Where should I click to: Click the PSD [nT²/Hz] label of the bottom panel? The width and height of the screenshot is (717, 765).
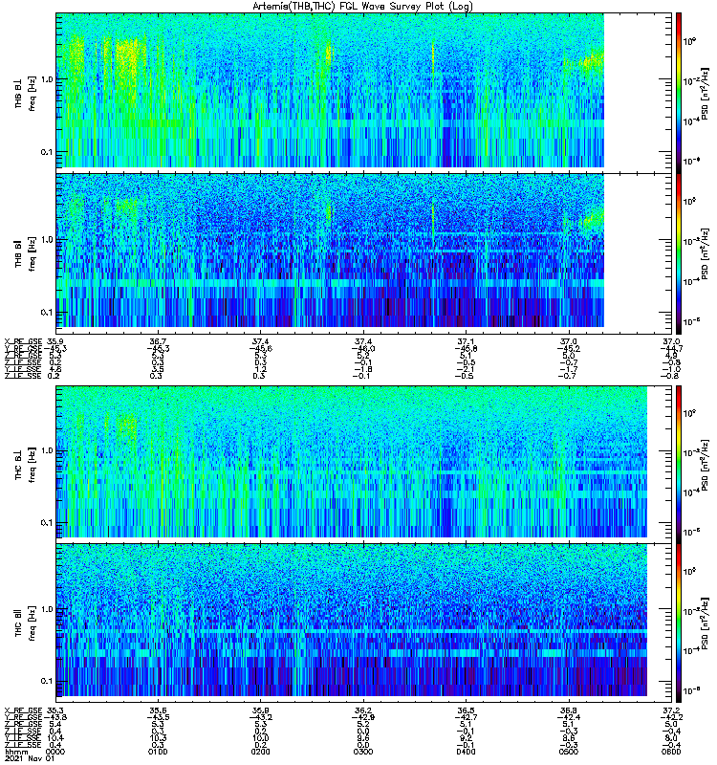click(705, 623)
